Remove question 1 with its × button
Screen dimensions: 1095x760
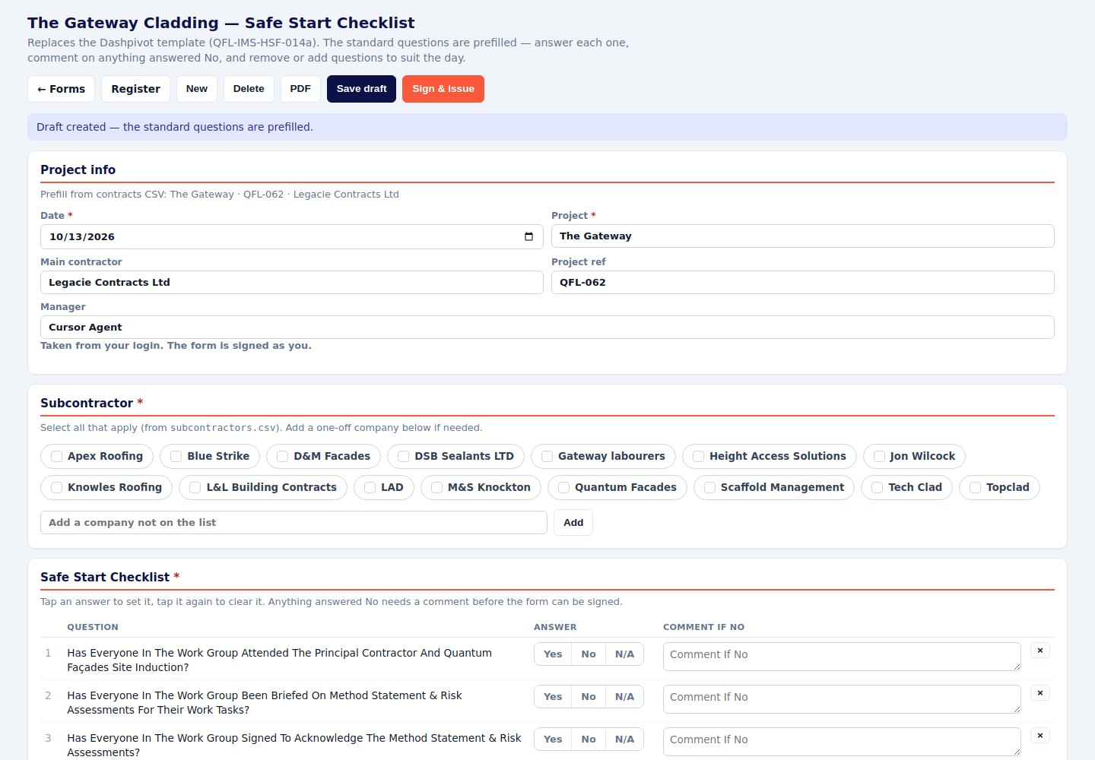coord(1040,651)
